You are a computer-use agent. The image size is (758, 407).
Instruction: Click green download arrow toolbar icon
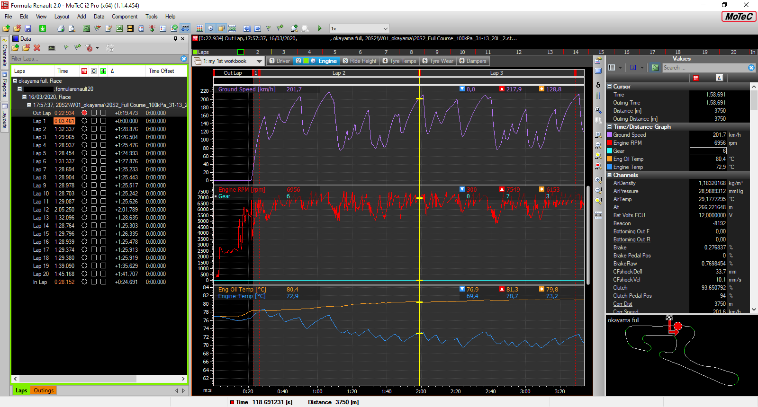point(43,28)
